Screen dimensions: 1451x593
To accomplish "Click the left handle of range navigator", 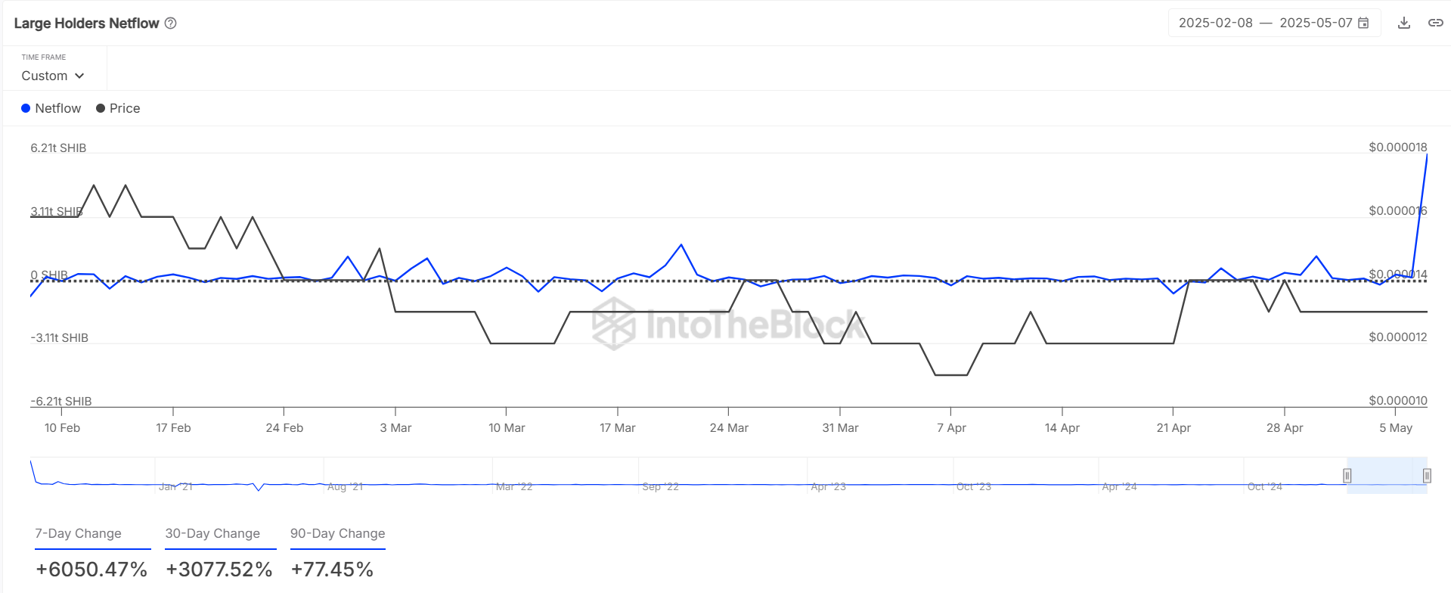I will (1347, 476).
